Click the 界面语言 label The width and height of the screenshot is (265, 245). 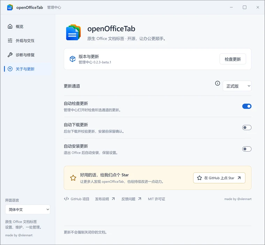(x=12, y=200)
